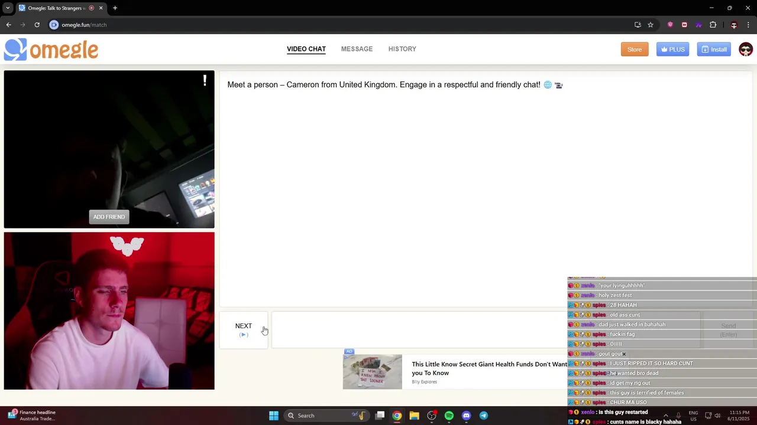Open the tab search dropdown arrow
The width and height of the screenshot is (757, 425).
(8, 8)
